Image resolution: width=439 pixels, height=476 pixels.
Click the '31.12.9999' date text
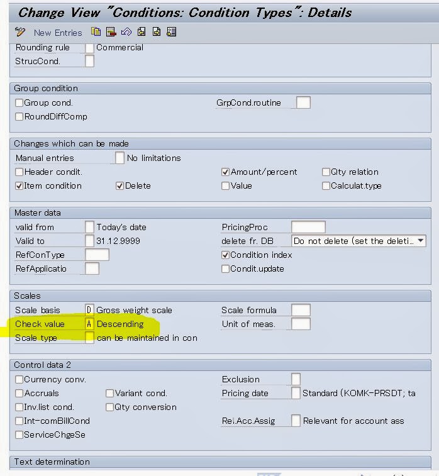point(118,241)
